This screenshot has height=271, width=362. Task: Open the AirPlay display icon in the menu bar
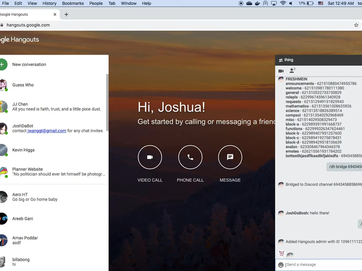[x=274, y=3]
